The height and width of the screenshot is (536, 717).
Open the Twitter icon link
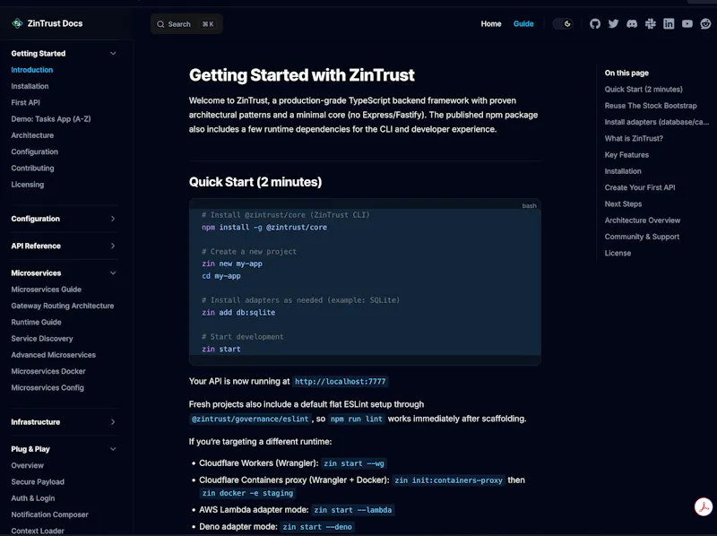(613, 24)
